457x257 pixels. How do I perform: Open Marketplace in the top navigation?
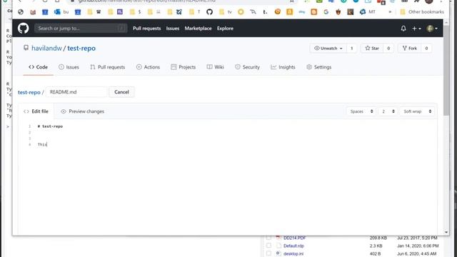(198, 29)
